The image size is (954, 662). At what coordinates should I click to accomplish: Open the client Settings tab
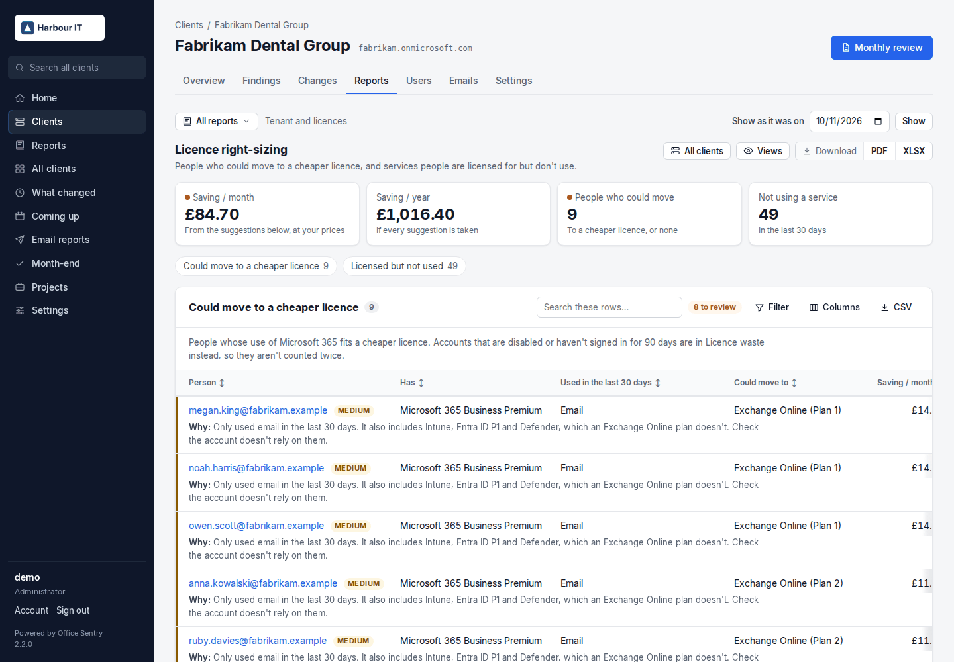[x=514, y=81]
